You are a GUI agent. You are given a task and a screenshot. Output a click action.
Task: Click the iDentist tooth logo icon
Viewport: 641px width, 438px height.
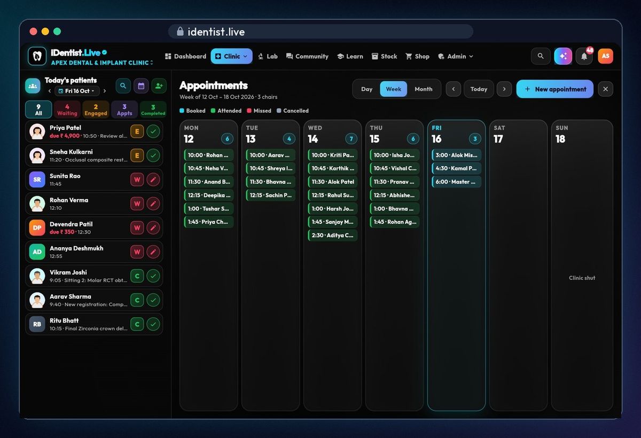point(37,56)
